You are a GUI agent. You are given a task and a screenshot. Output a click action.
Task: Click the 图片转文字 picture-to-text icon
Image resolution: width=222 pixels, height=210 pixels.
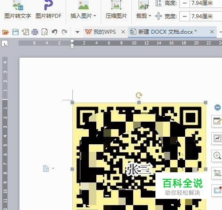(x=18, y=5)
